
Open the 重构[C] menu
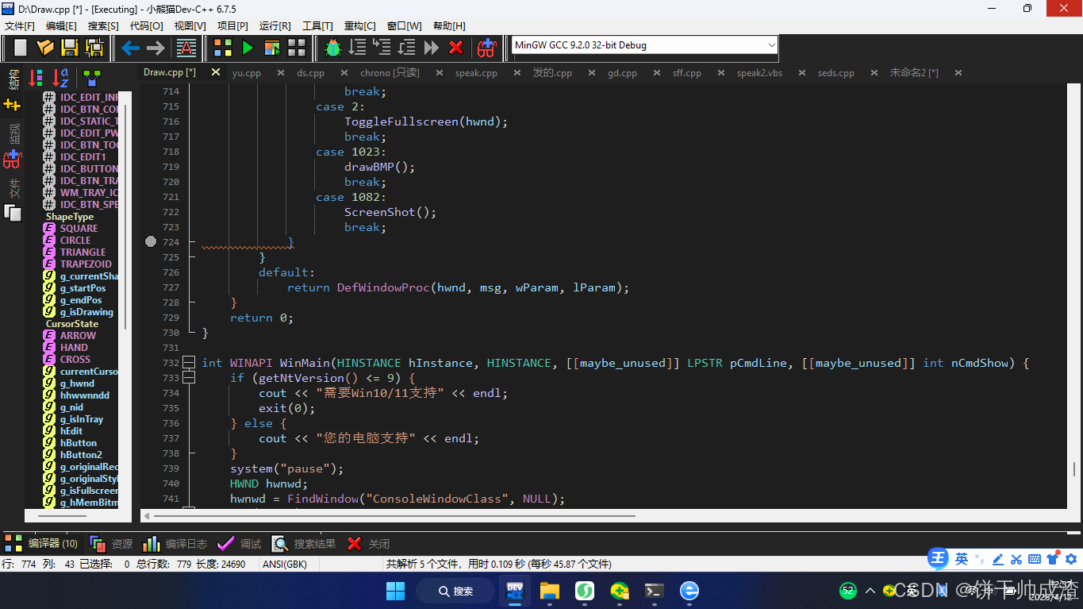[x=360, y=26]
